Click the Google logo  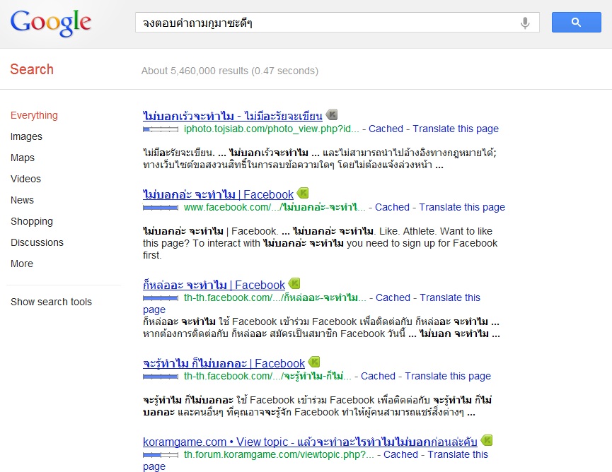(51, 23)
